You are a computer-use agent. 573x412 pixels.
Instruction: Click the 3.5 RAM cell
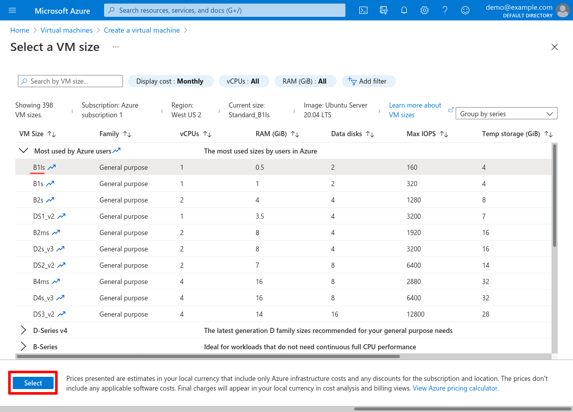click(260, 216)
